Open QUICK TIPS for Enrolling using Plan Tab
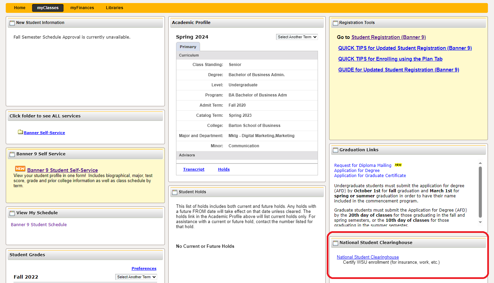The width and height of the screenshot is (494, 283). [390, 59]
